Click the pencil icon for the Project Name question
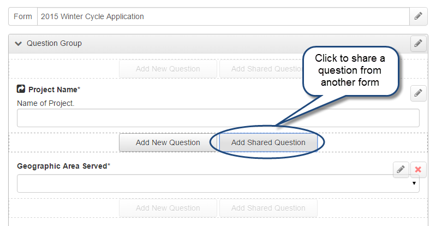 pyautogui.click(x=418, y=93)
